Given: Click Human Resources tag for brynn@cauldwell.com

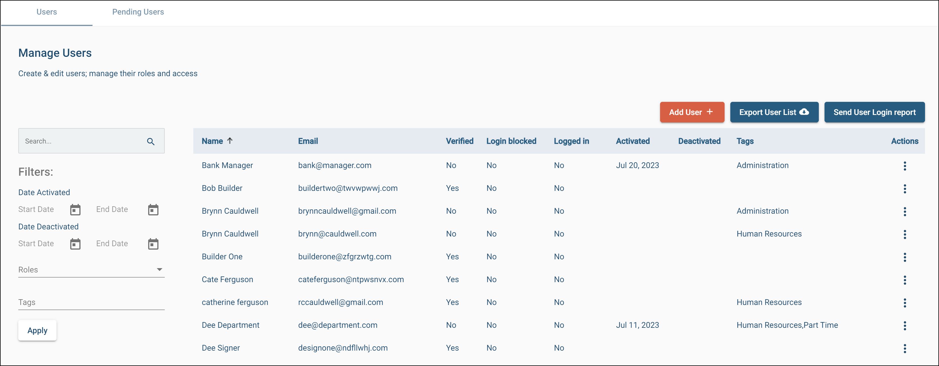Looking at the screenshot, I should point(769,234).
